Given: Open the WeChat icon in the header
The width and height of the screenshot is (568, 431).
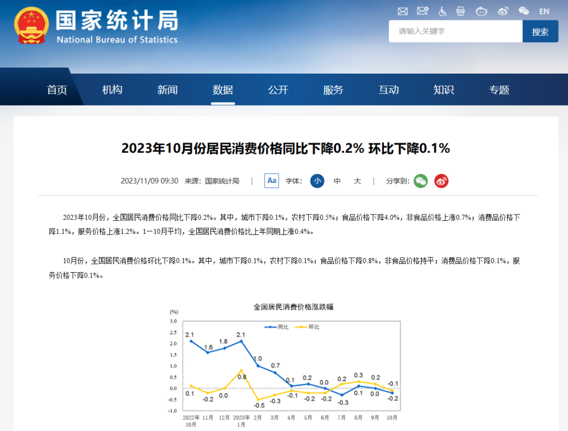Looking at the screenshot, I should [523, 11].
